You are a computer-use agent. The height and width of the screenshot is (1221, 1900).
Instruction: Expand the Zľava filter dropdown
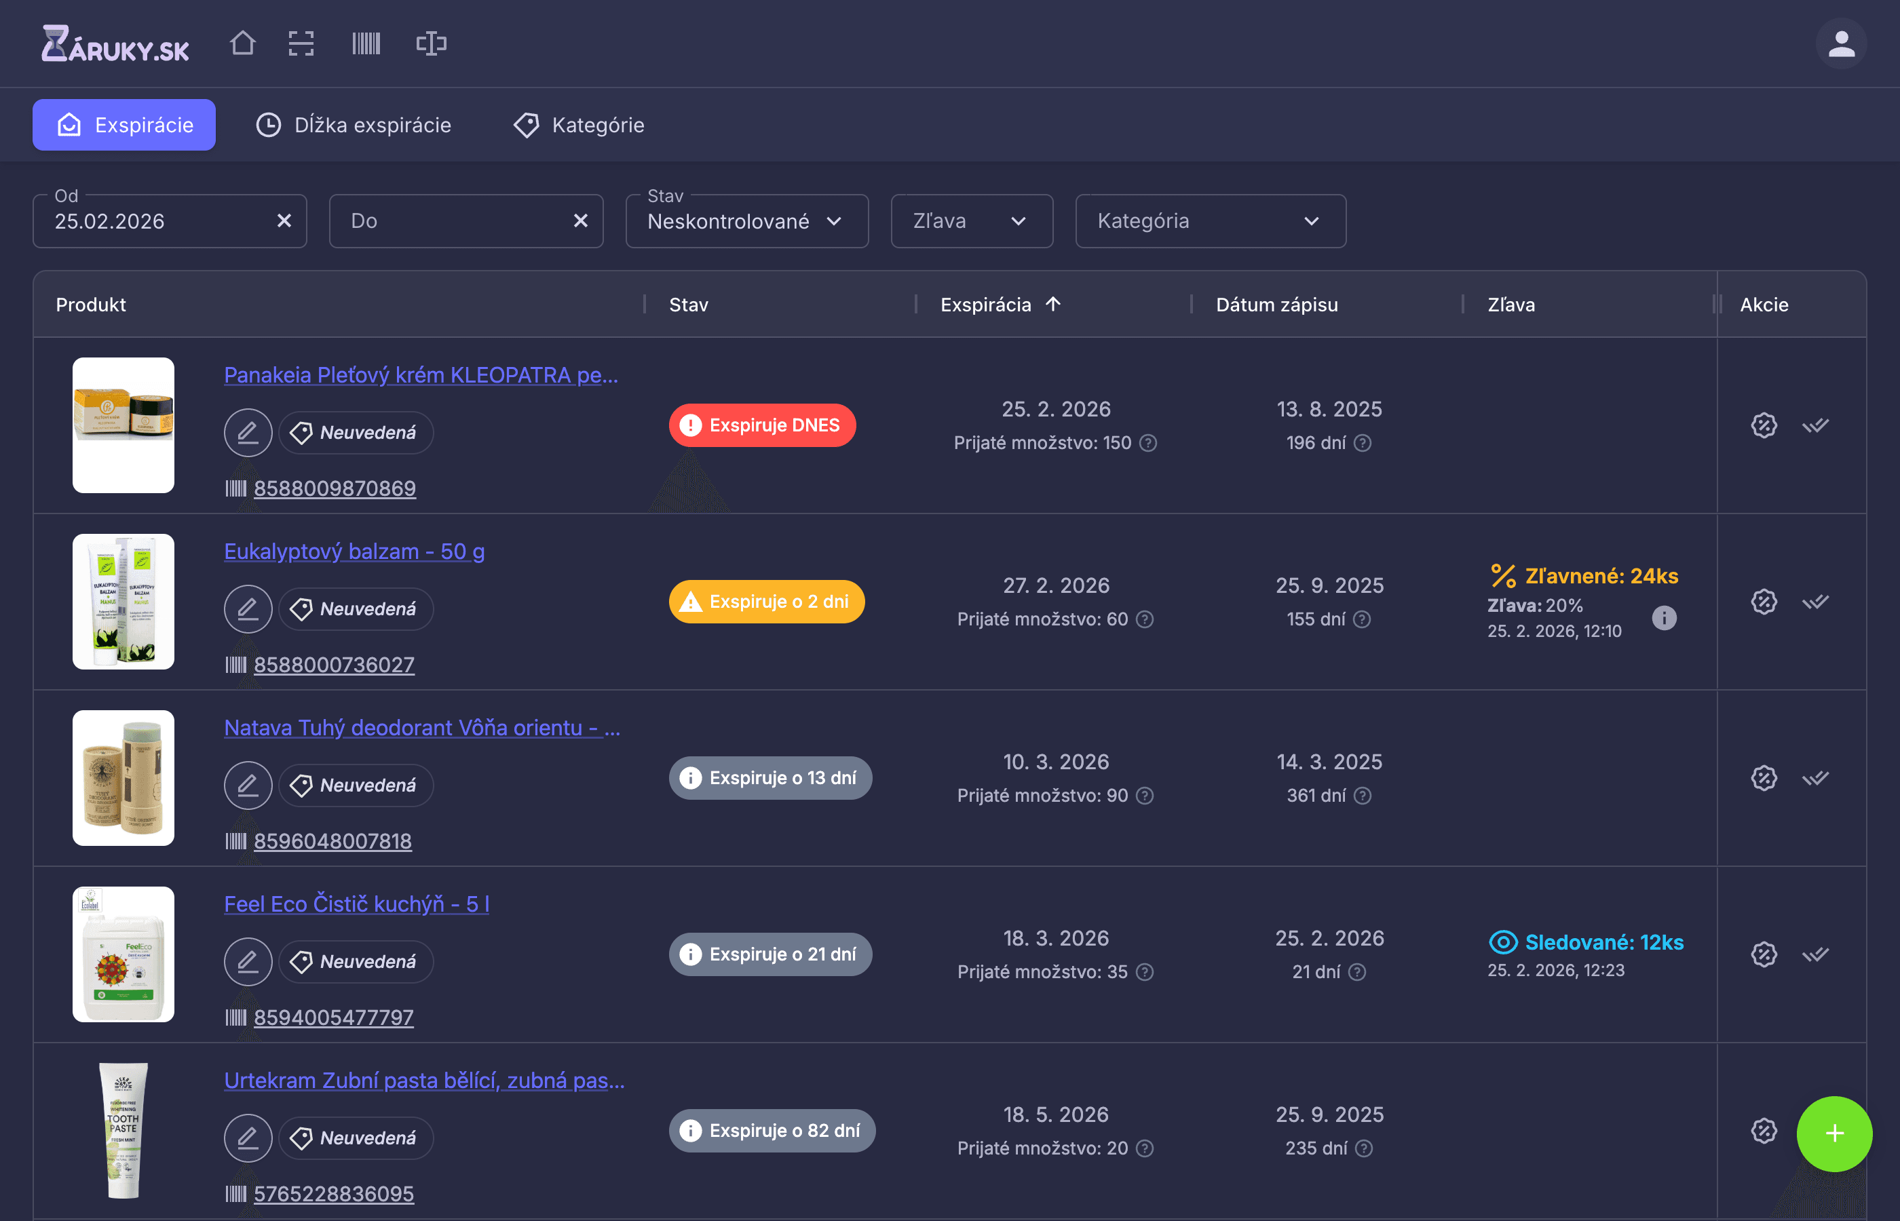pos(972,221)
